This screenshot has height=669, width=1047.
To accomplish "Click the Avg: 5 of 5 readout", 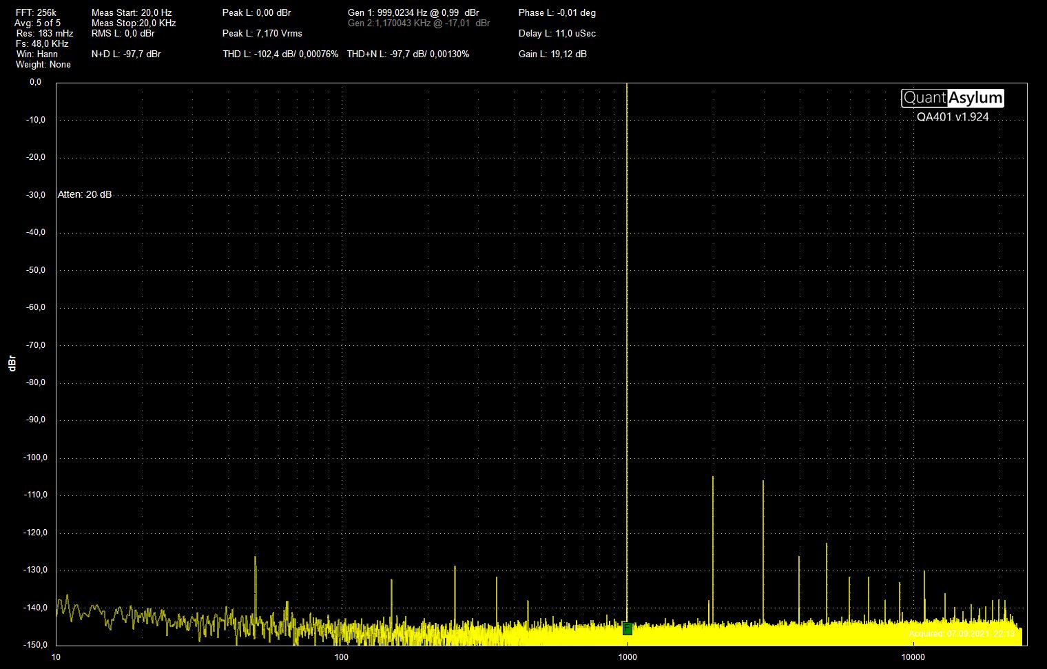I will point(37,23).
